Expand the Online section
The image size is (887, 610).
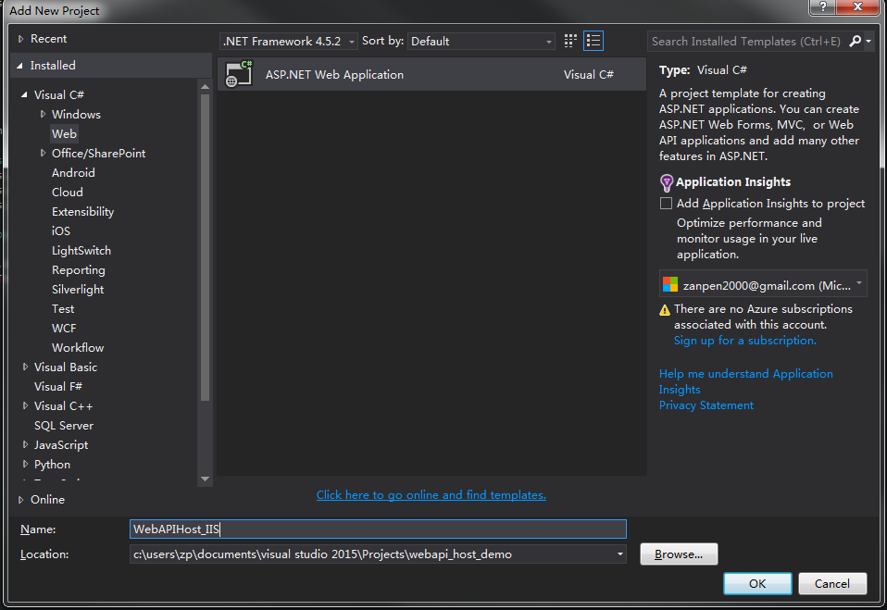coord(20,499)
